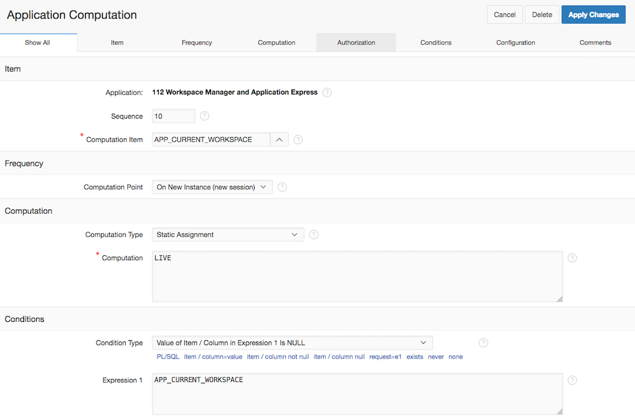Screen dimensions: 635x417
Task: Select the Conditions tab
Action: pos(436,43)
